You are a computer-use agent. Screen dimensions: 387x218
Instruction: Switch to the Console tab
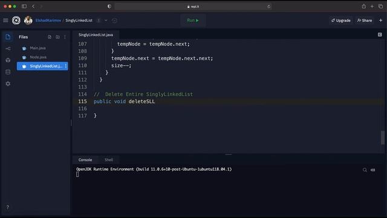point(85,160)
